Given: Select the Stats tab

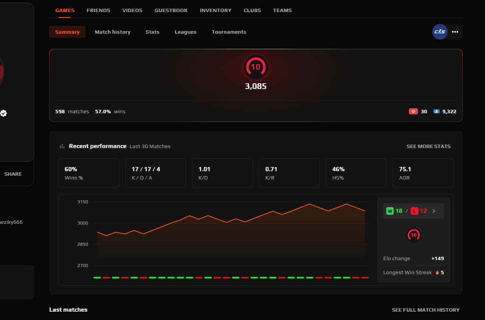Looking at the screenshot, I should [x=152, y=32].
